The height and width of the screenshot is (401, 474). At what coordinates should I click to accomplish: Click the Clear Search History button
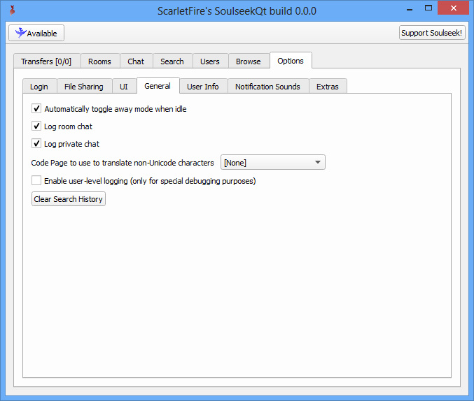(x=69, y=199)
